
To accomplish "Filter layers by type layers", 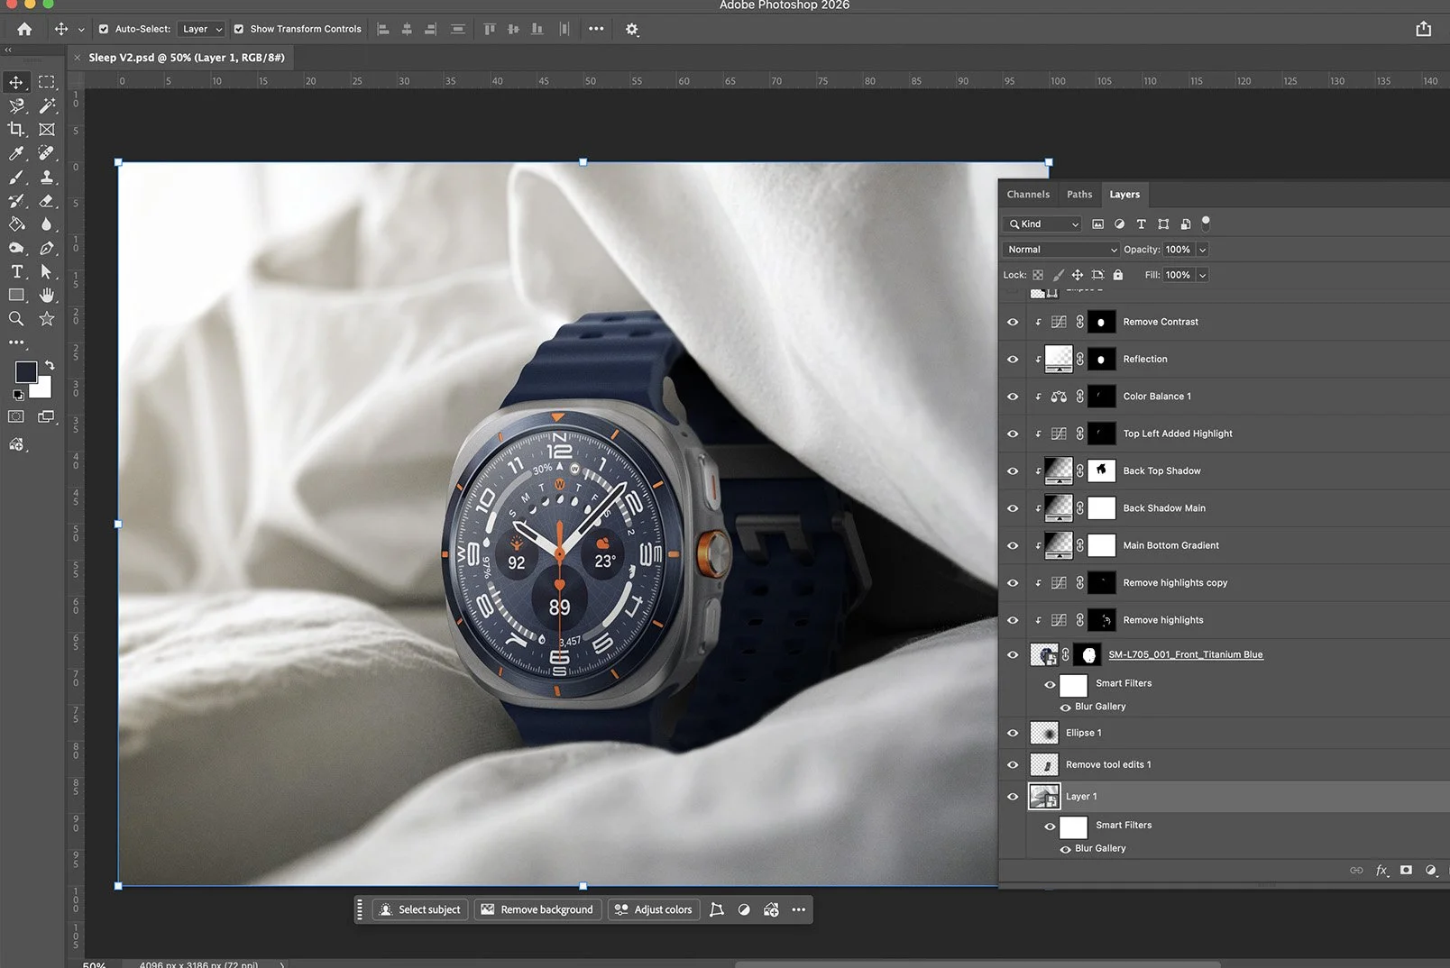I will (x=1141, y=224).
